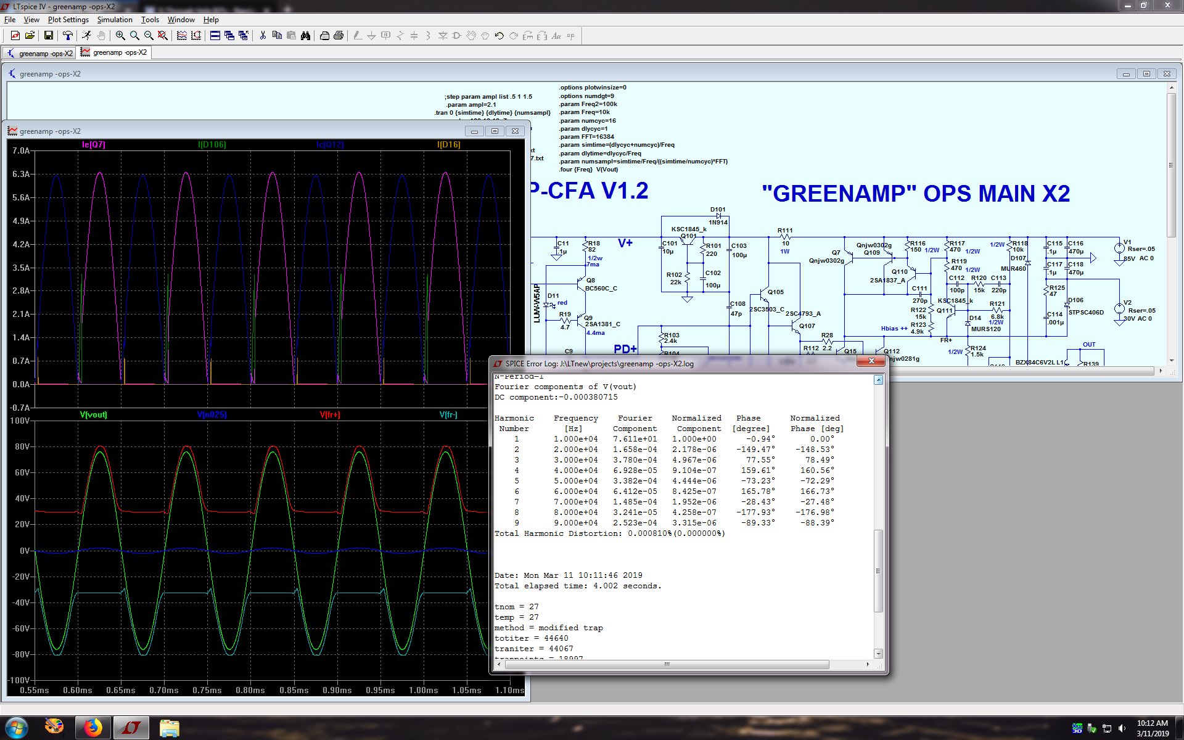
Task: Click the system tray volume icon
Action: click(x=1122, y=728)
